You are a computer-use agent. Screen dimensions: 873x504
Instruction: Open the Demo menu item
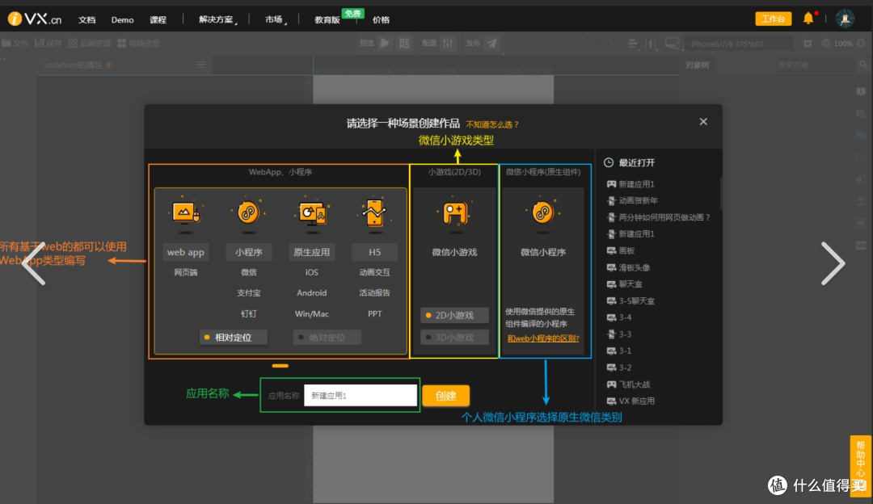pos(123,19)
